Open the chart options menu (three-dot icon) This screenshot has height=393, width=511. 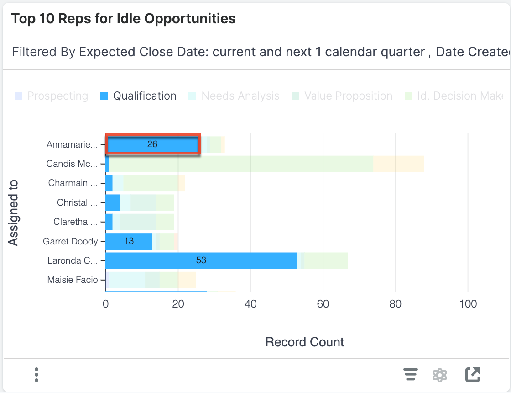[36, 374]
